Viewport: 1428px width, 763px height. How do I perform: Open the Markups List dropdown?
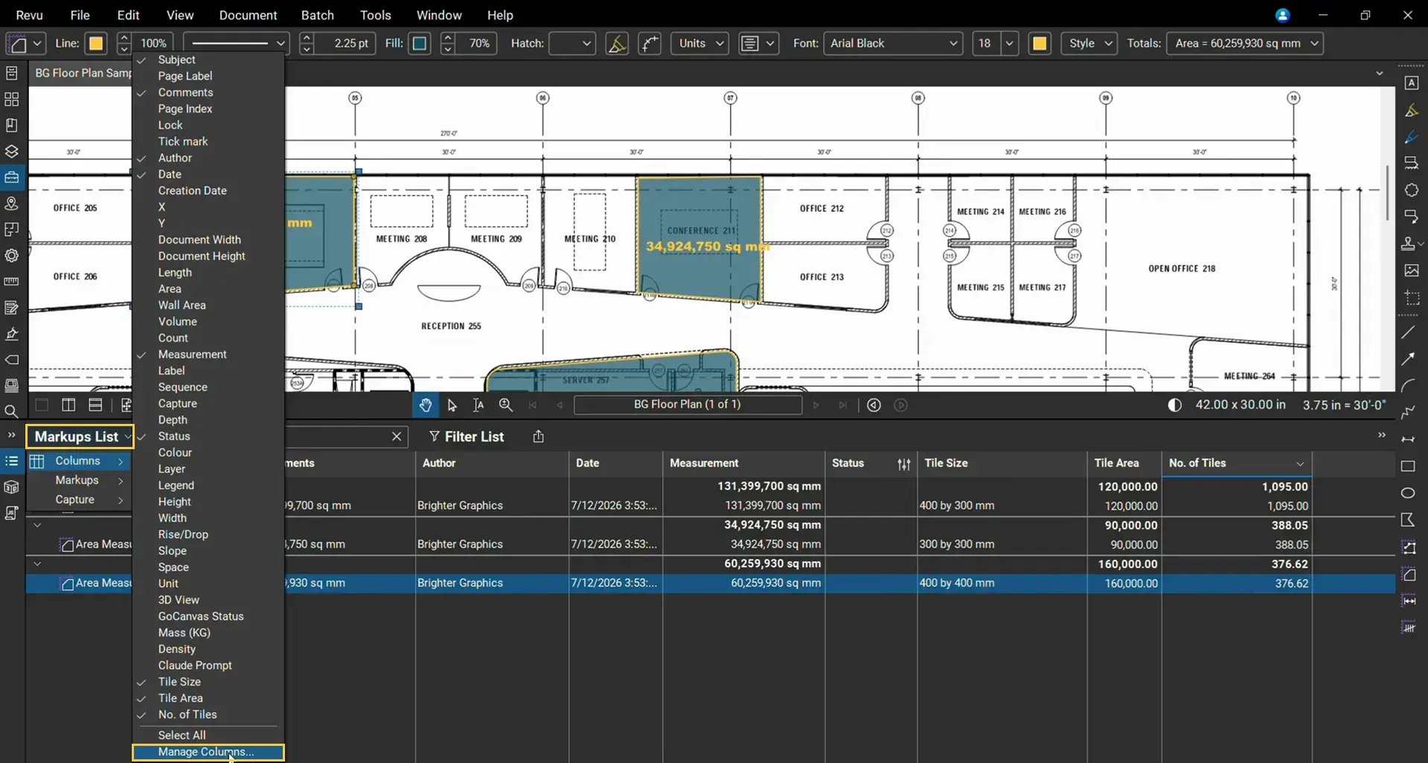pos(80,437)
